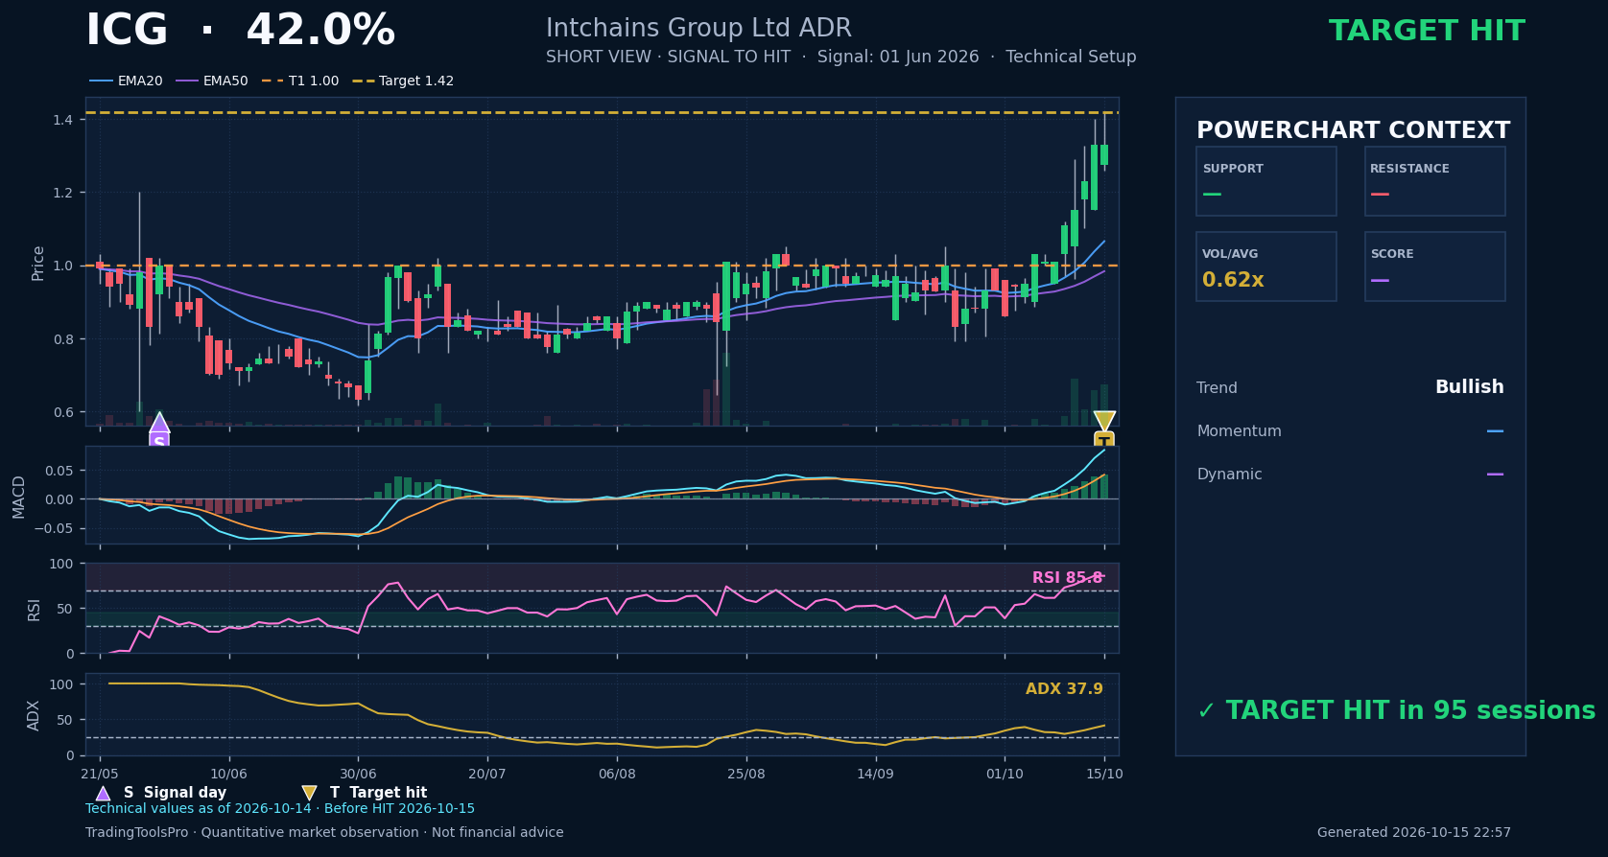Click the Dynamic row label
Viewport: 1608px width, 857px height.
(x=1229, y=475)
